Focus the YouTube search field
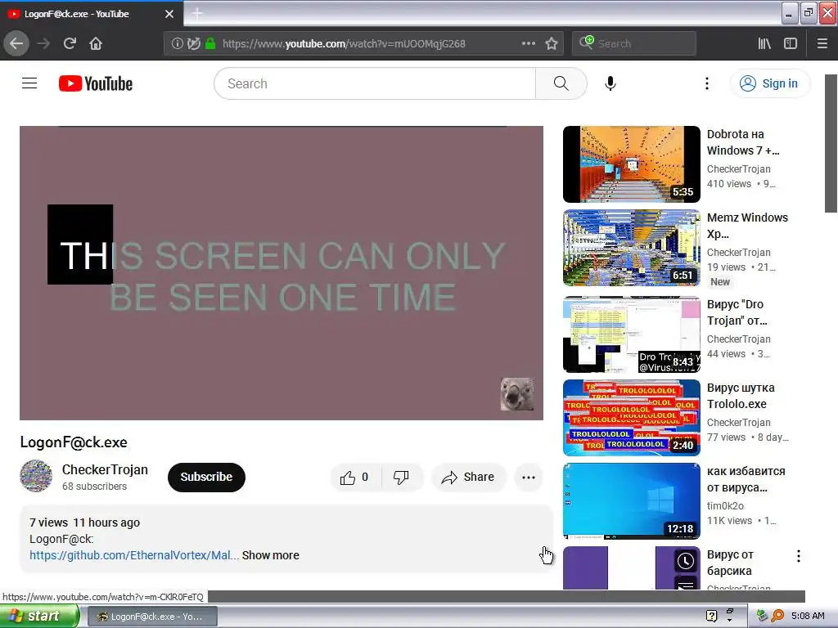Viewport: 838px width, 628px height. point(375,83)
